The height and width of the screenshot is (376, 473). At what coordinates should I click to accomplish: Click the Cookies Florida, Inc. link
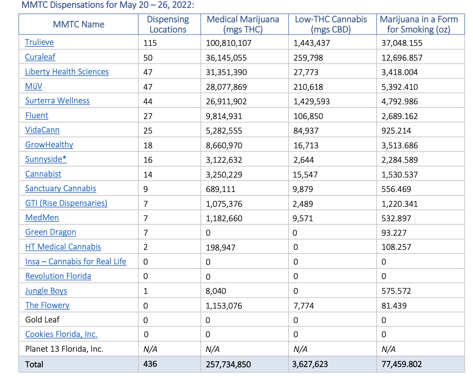pyautogui.click(x=61, y=334)
